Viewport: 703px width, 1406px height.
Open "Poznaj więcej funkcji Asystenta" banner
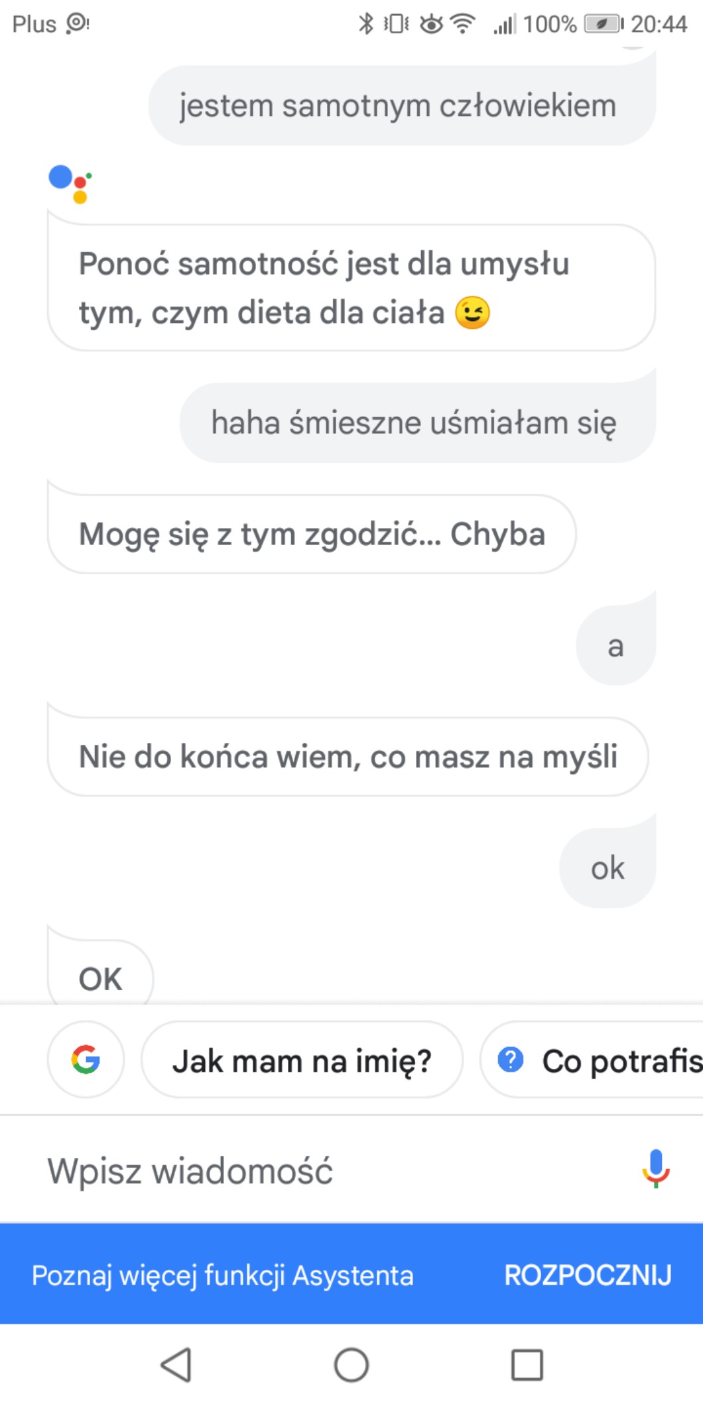(223, 1275)
